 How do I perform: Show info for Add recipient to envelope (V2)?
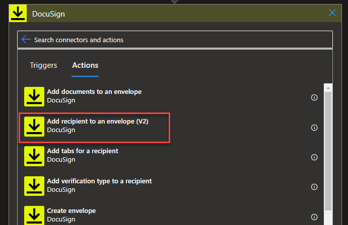[x=314, y=128]
